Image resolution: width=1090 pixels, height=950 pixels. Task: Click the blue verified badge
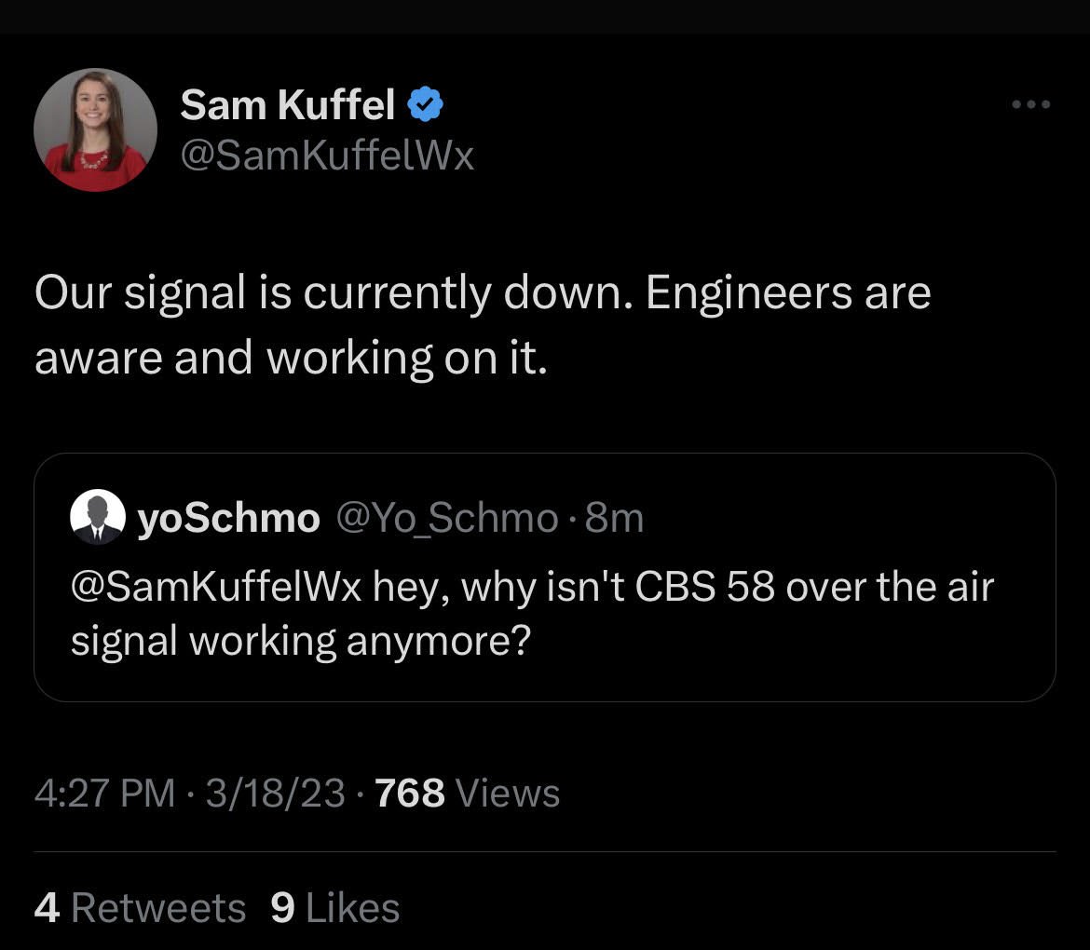[x=427, y=105]
